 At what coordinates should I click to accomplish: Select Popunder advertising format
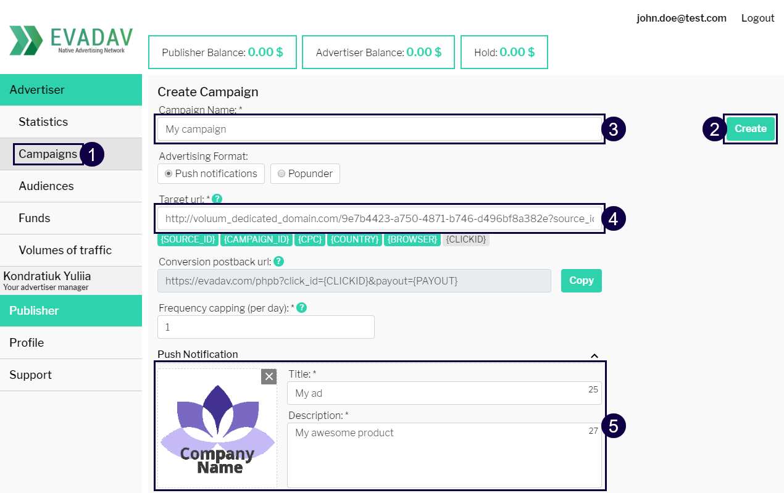pyautogui.click(x=305, y=173)
